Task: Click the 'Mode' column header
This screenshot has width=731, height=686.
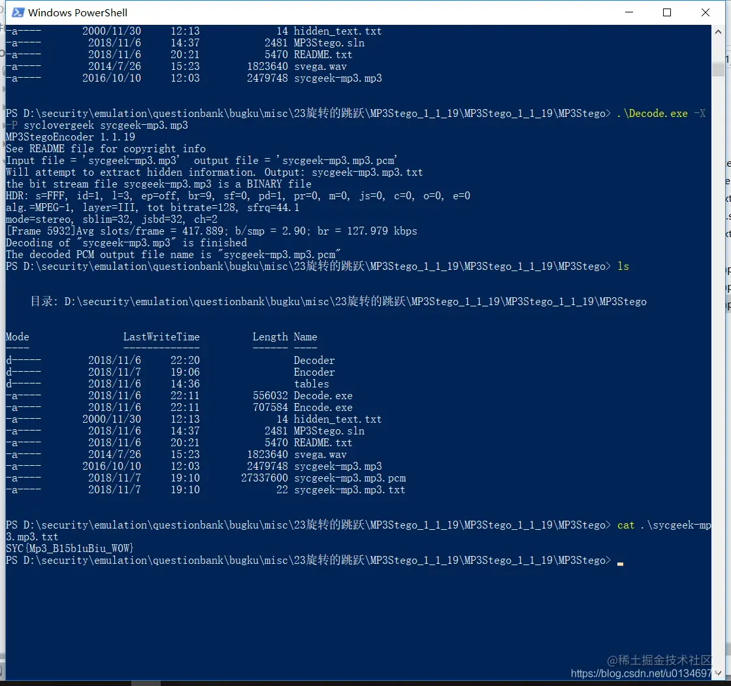Action: coord(17,336)
